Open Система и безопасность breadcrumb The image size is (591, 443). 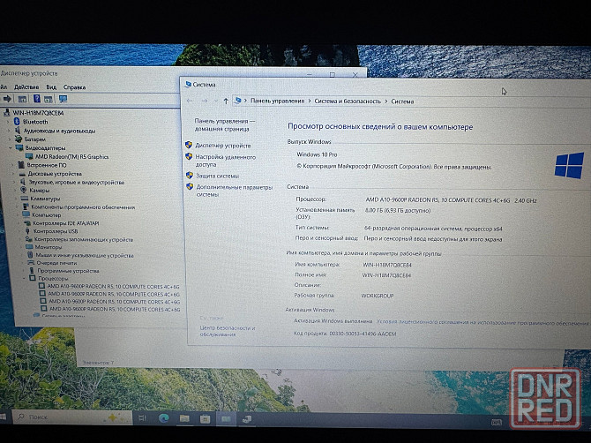pos(348,101)
